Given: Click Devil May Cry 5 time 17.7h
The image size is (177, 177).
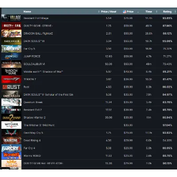Looking at the screenshot, I should [149, 133].
